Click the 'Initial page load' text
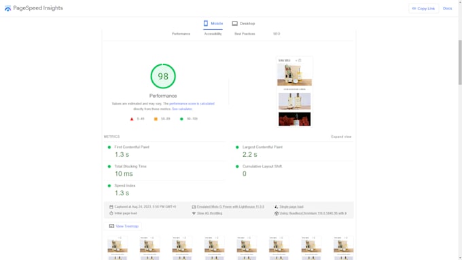The height and width of the screenshot is (260, 462). click(126, 213)
